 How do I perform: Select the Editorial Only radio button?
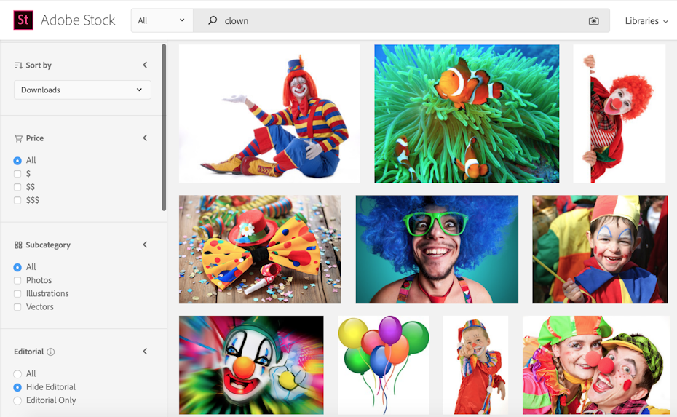17,400
